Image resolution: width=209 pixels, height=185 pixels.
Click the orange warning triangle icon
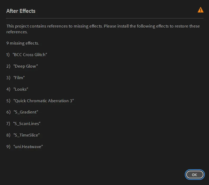point(200,10)
